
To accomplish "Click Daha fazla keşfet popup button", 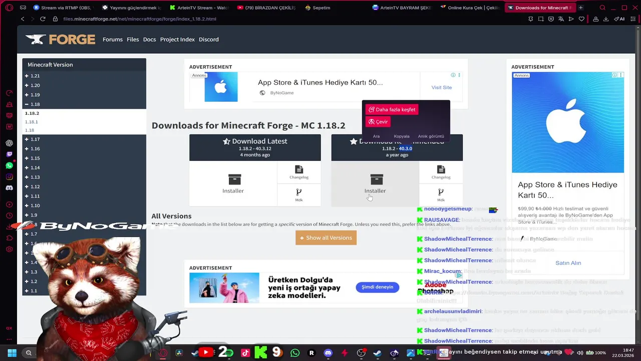I will pos(392,109).
